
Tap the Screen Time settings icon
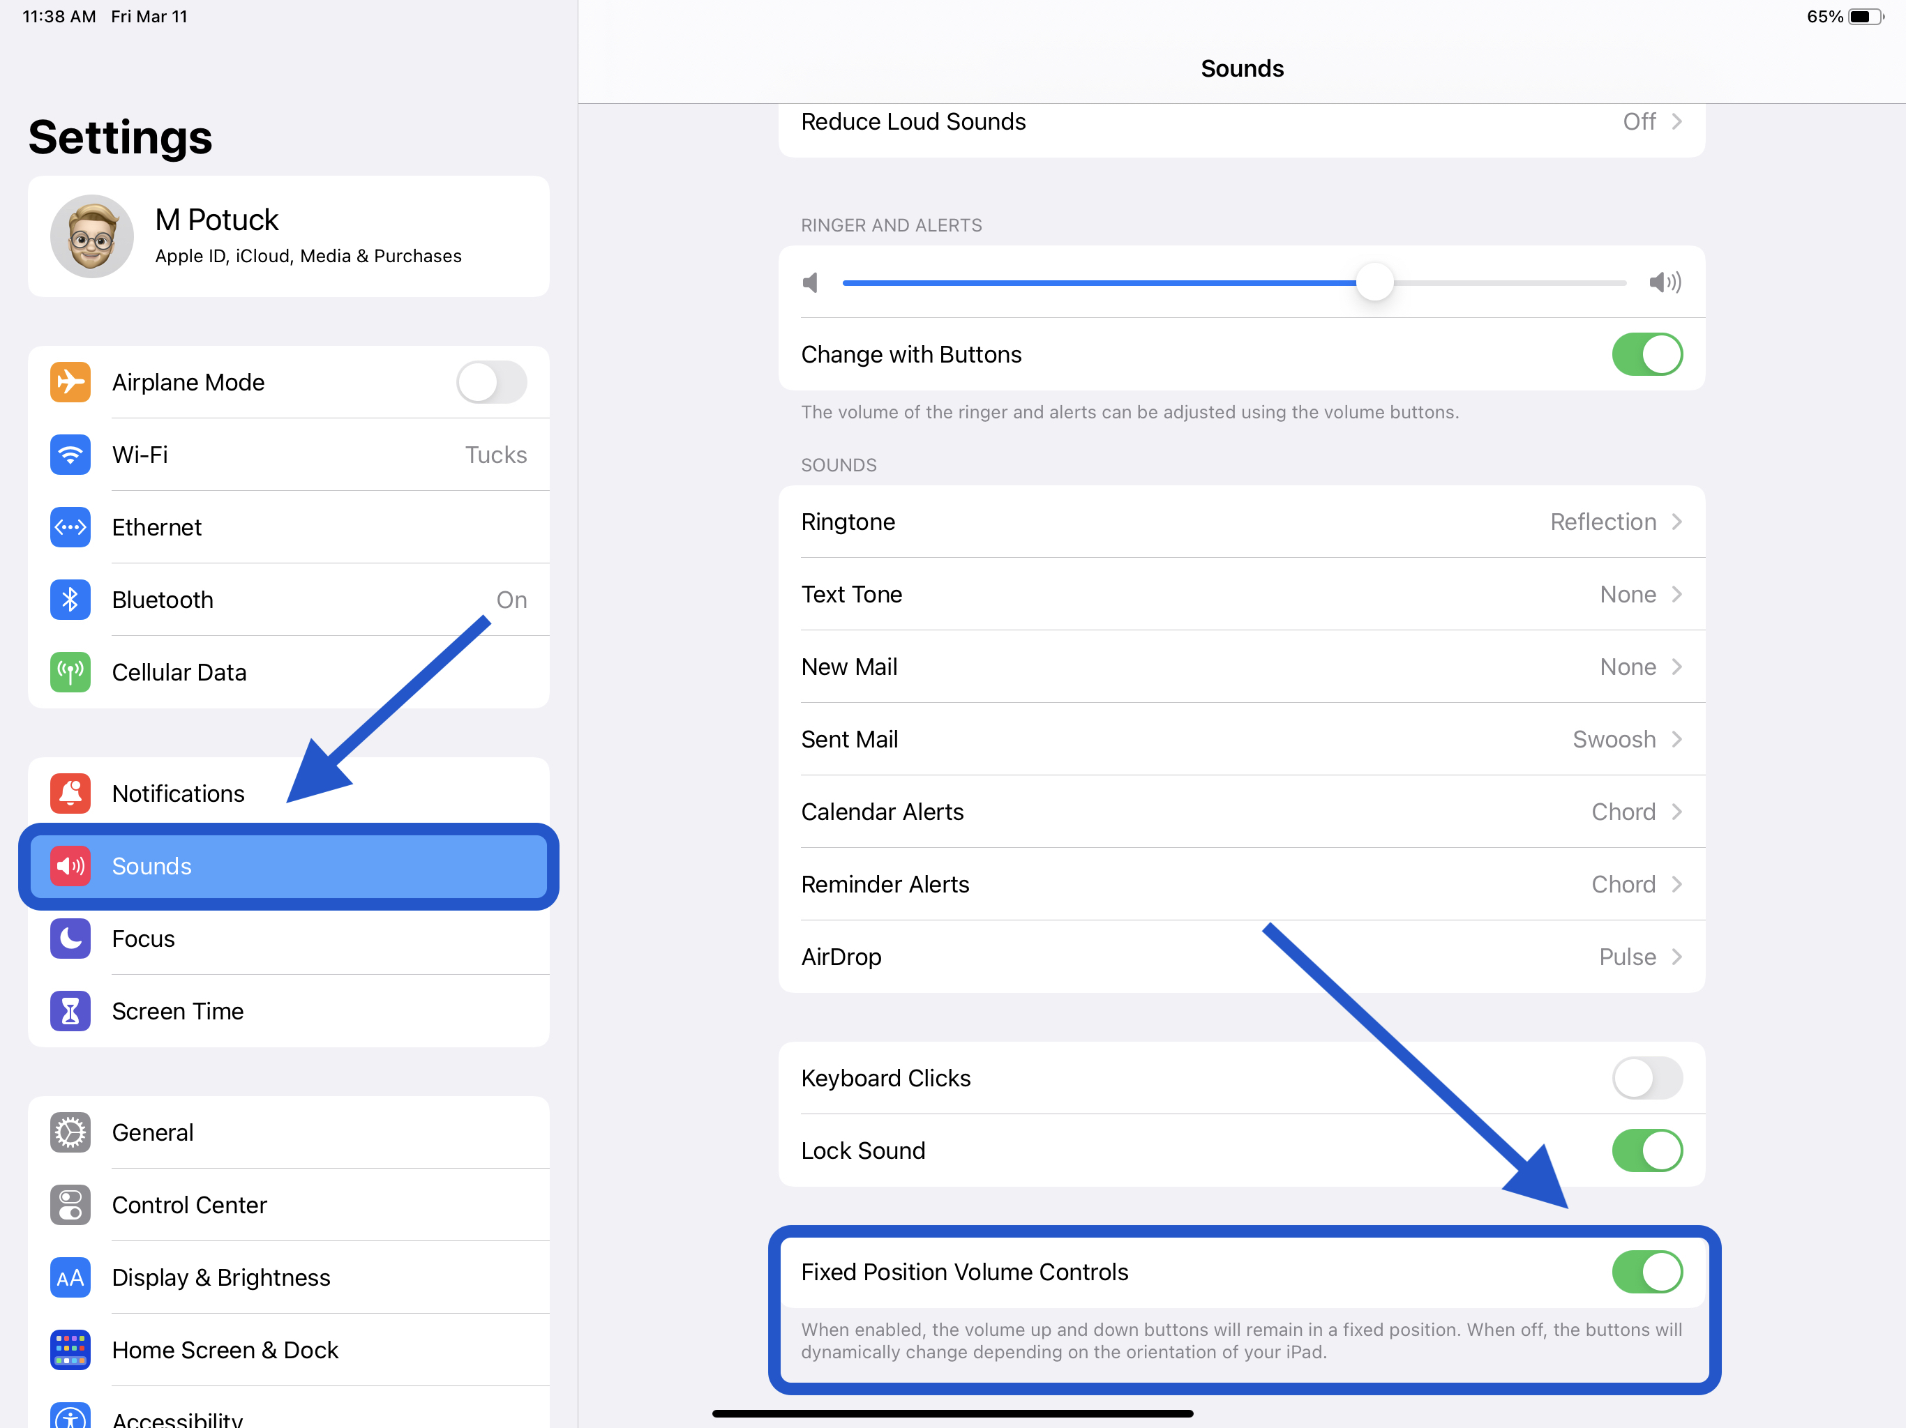tap(70, 1011)
